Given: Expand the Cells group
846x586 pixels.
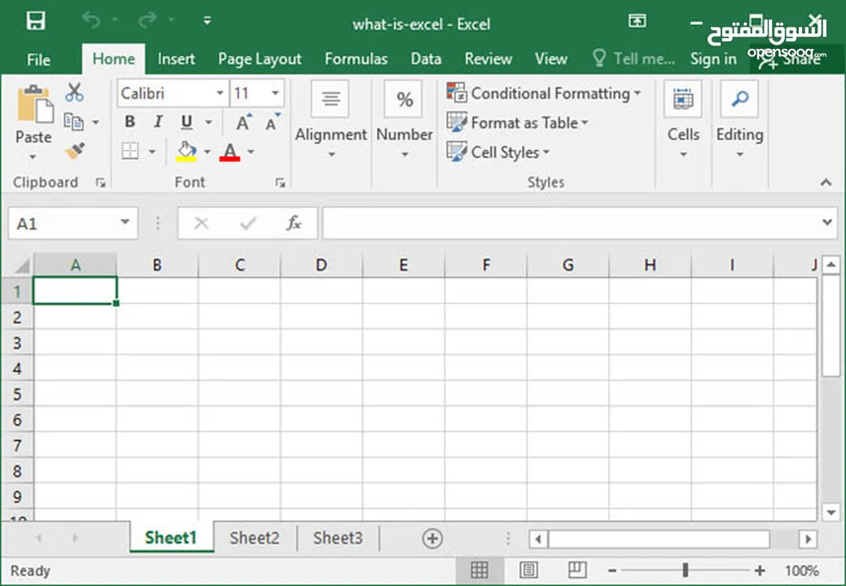Looking at the screenshot, I should [683, 119].
